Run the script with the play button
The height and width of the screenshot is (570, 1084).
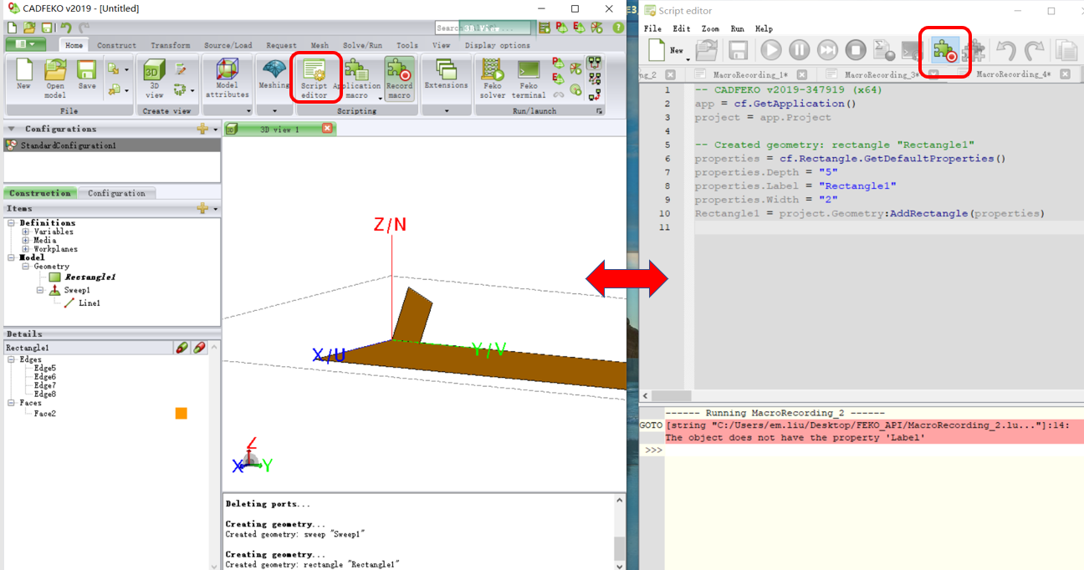(770, 50)
